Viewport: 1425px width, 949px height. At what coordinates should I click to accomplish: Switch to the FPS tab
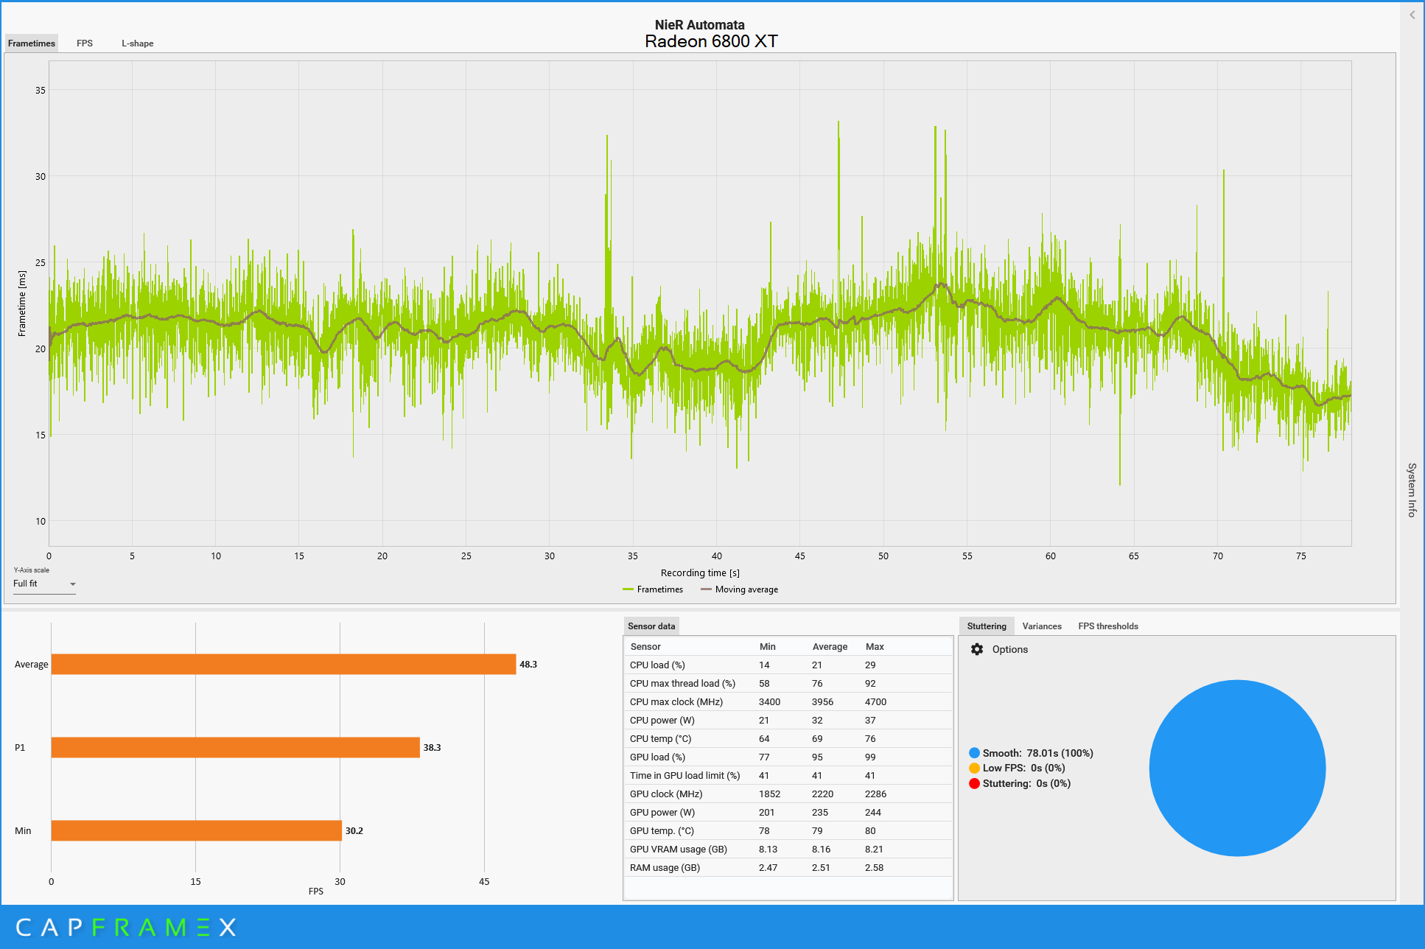click(85, 43)
